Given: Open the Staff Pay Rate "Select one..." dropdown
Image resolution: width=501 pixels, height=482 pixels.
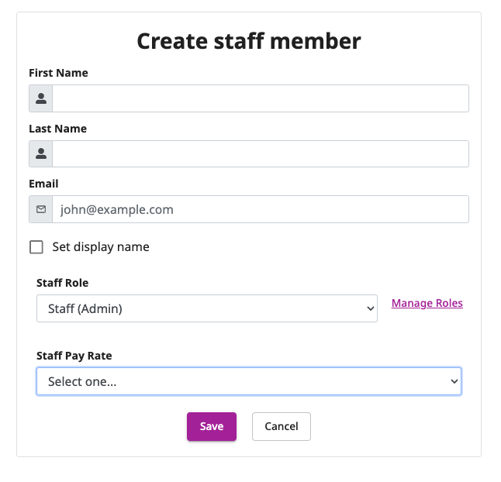Looking at the screenshot, I should [x=249, y=381].
